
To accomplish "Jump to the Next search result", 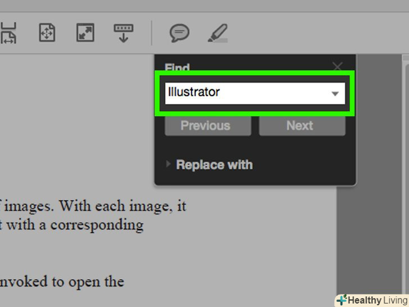I will tap(302, 126).
